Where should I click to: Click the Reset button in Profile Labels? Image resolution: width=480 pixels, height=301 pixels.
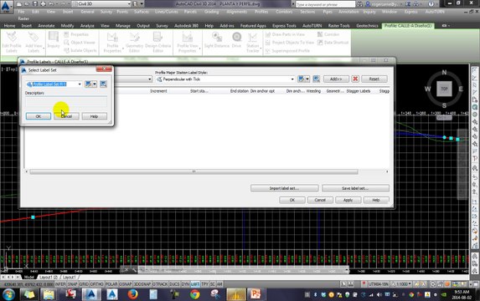(x=374, y=79)
